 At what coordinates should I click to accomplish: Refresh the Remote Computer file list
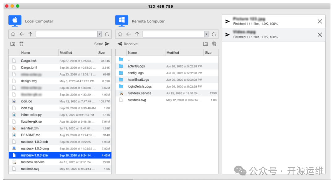click(214, 34)
